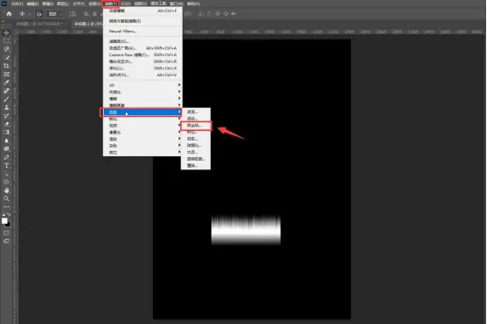This screenshot has width=487, height=324.
Task: Reset default foreground and background colors
Action: point(4,214)
